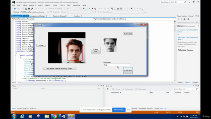The width and height of the screenshot is (211, 119).
Task: Switch to Recognizer.cs [Design] tab
Action: click(37, 16)
